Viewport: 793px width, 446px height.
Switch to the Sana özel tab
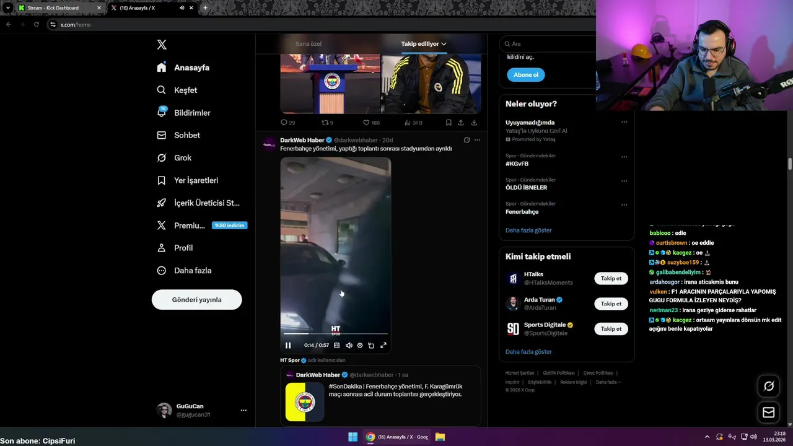308,44
